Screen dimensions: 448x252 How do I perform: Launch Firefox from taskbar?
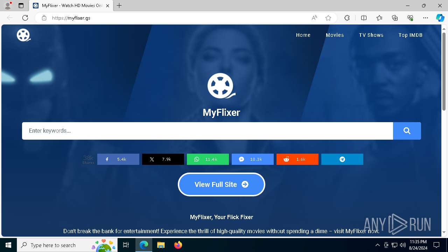click(x=178, y=245)
